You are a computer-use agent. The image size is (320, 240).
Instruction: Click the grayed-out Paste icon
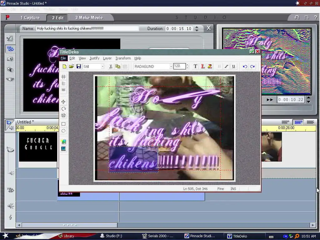coord(125,66)
